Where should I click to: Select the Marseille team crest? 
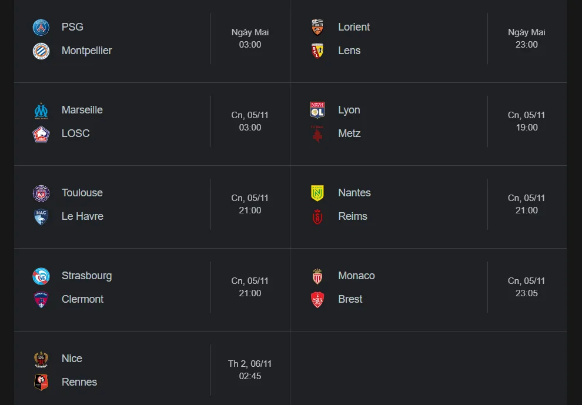tap(41, 111)
